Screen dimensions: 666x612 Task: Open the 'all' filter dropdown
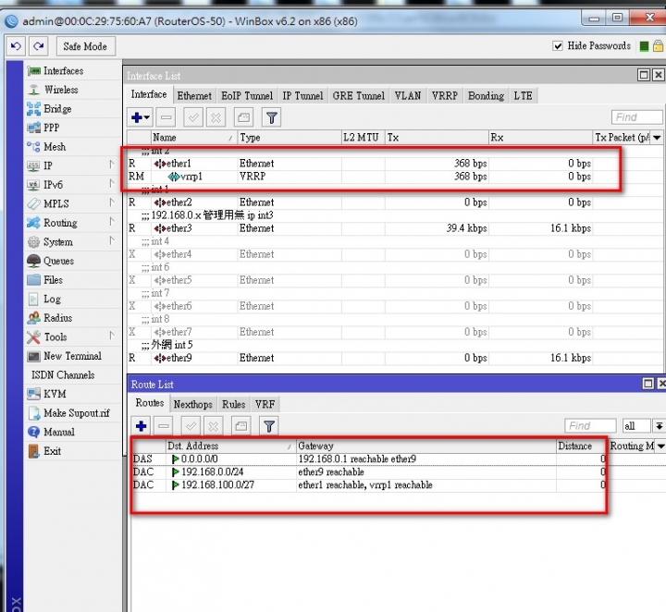[x=660, y=425]
